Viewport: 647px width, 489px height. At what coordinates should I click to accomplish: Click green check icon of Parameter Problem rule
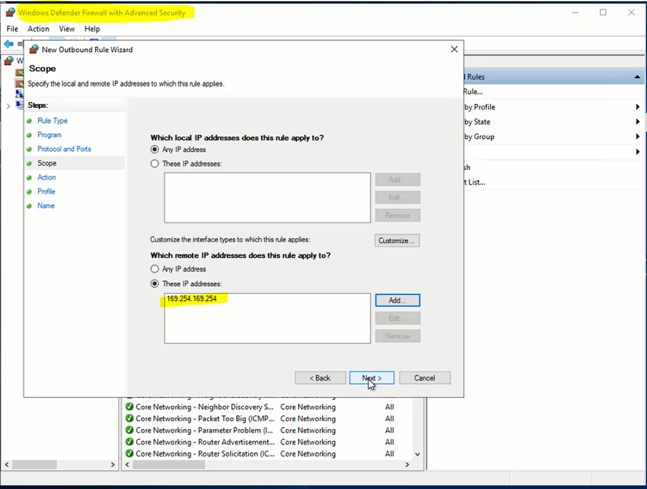click(129, 431)
